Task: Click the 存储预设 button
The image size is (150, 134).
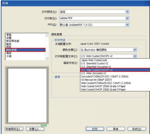Action: coord(14,129)
